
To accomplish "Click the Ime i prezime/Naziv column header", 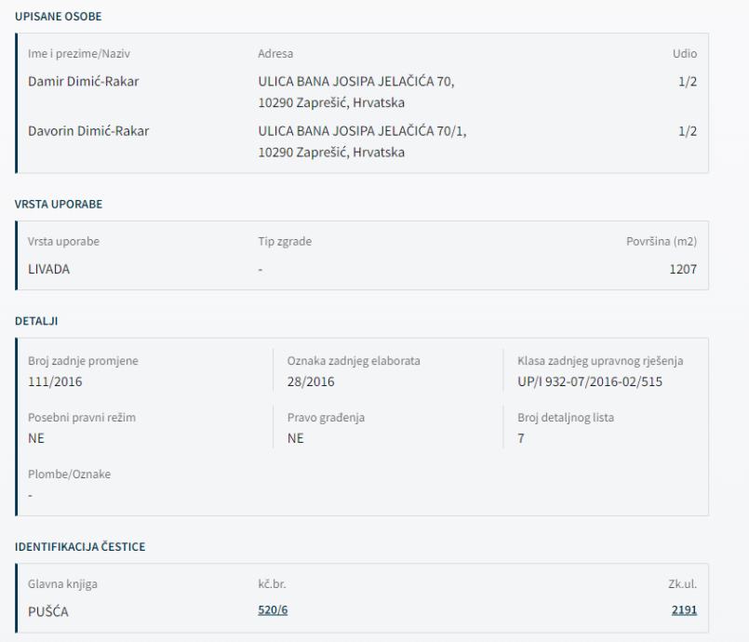I will pyautogui.click(x=81, y=55).
